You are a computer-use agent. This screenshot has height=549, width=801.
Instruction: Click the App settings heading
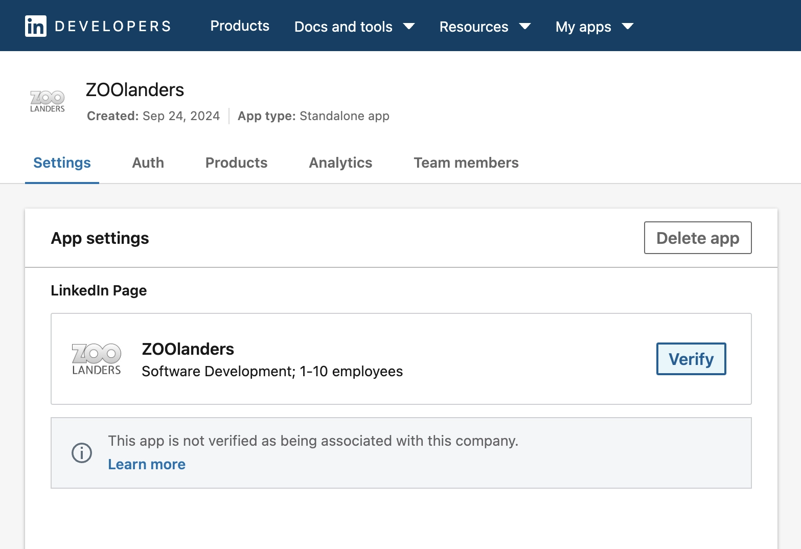(x=100, y=238)
